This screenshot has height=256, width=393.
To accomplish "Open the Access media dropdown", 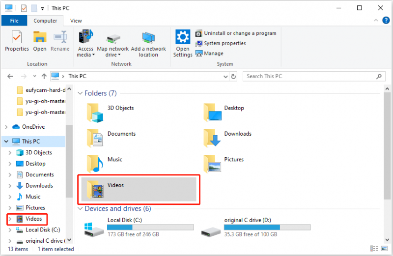I will click(x=85, y=44).
